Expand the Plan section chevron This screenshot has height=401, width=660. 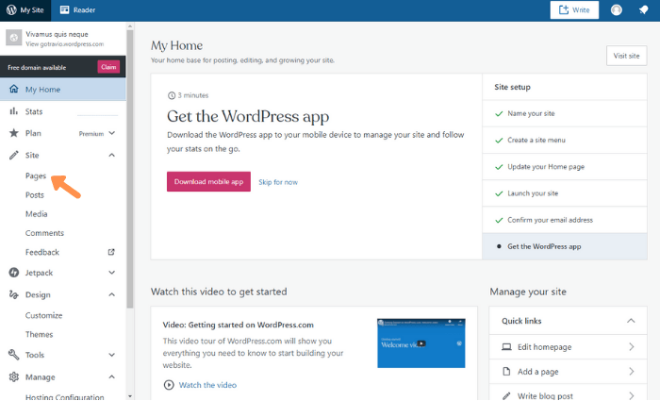pyautogui.click(x=111, y=133)
